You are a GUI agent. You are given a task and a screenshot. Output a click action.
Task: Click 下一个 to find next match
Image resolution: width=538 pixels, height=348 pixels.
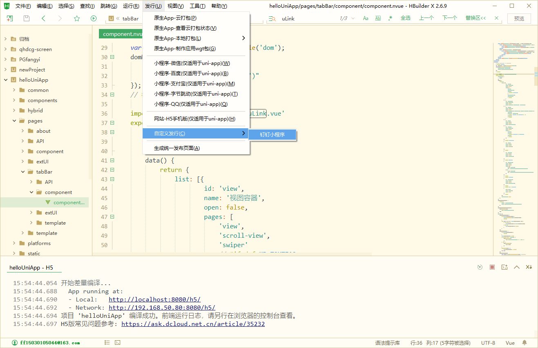click(450, 18)
